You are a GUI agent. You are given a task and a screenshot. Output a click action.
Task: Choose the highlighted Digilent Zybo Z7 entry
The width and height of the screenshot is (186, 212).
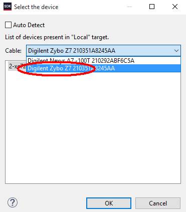103,68
